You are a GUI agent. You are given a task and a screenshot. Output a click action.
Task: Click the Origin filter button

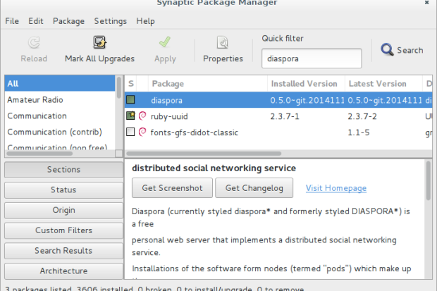pos(63,210)
